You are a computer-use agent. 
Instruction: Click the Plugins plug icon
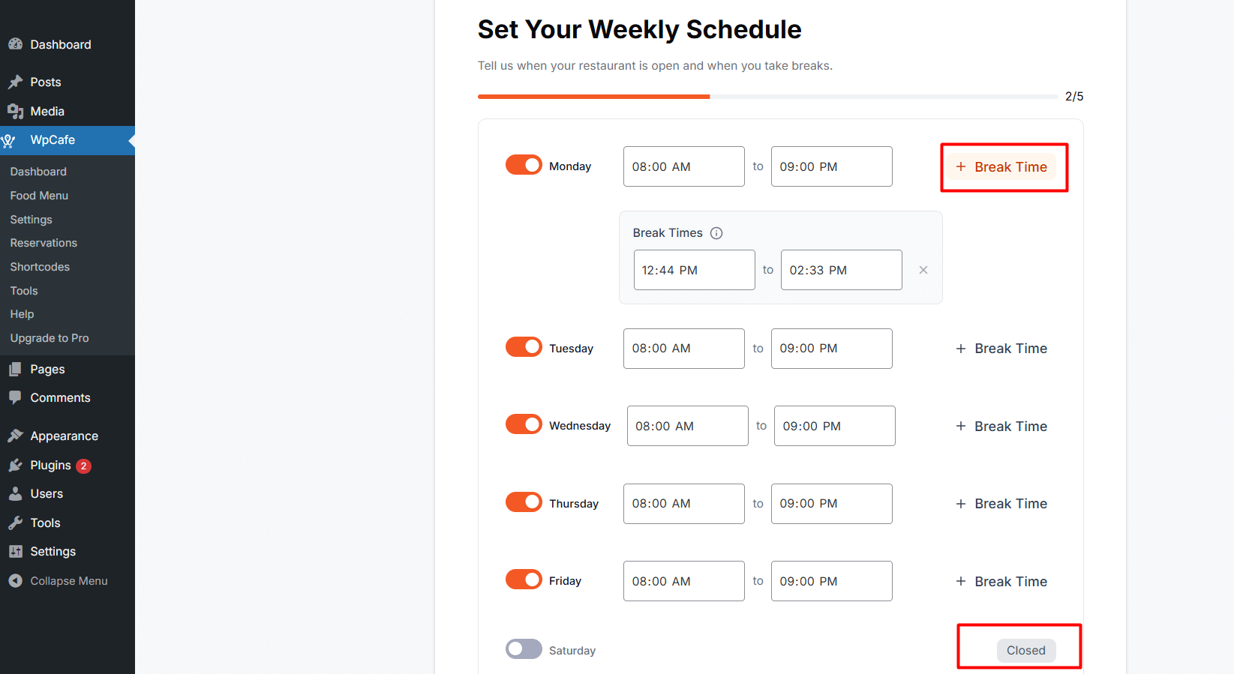tap(15, 466)
